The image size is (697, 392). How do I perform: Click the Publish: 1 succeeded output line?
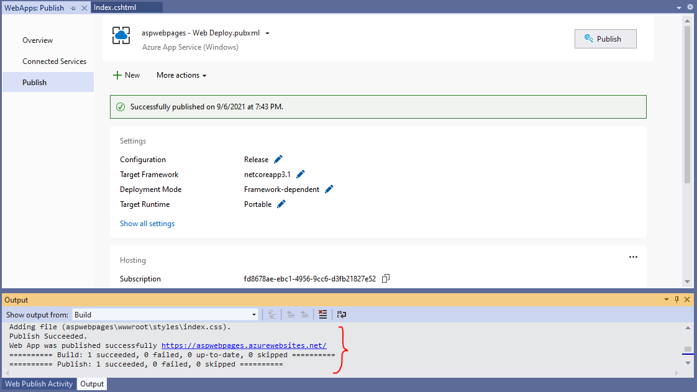[x=146, y=364]
